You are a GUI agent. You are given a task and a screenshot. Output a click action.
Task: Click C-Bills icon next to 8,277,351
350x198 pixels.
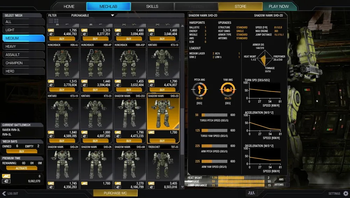(84, 34)
